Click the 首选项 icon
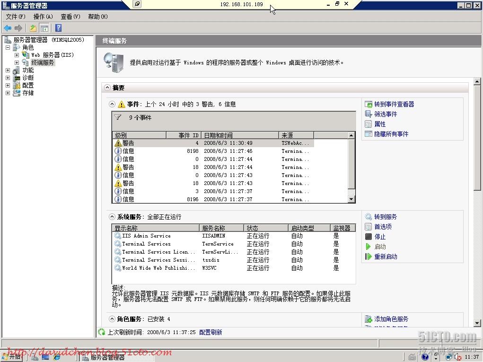Image resolution: width=483 pixels, height=362 pixels. tap(369, 227)
